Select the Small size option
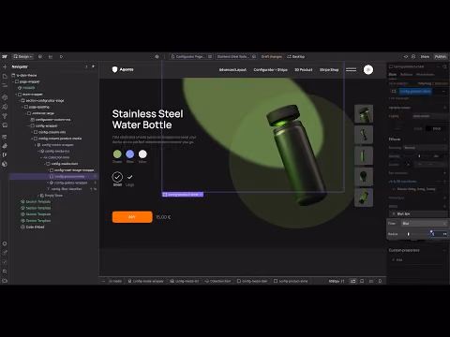Image resolution: width=450 pixels, height=337 pixels. 117,177
